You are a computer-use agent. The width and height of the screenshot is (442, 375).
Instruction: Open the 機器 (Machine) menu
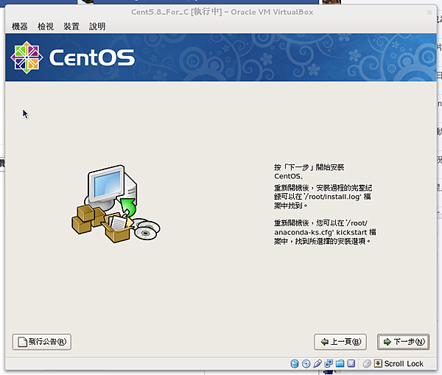(x=20, y=27)
